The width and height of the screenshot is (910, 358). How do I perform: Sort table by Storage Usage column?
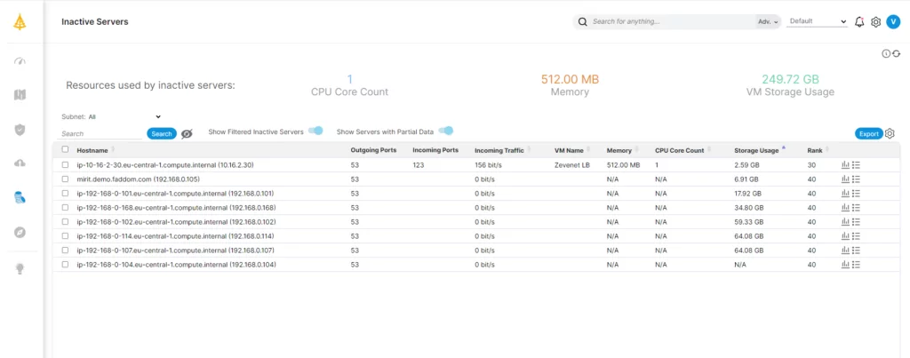point(756,150)
